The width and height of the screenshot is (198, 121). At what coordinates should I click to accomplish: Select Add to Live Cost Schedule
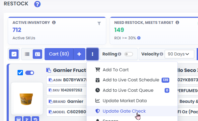click(x=132, y=80)
